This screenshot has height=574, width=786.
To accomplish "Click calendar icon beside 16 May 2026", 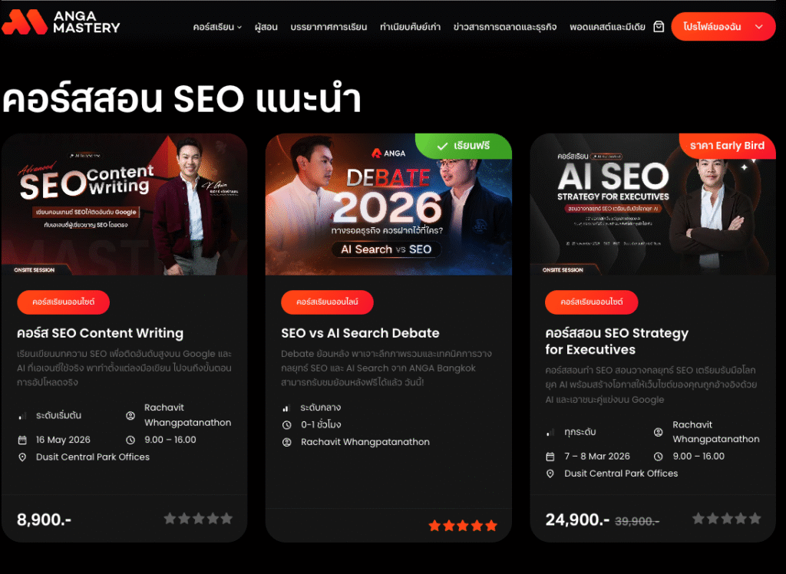I will [x=22, y=440].
